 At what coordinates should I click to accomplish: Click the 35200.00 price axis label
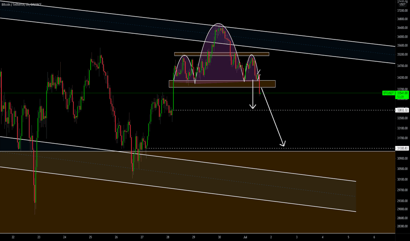tap(403, 54)
